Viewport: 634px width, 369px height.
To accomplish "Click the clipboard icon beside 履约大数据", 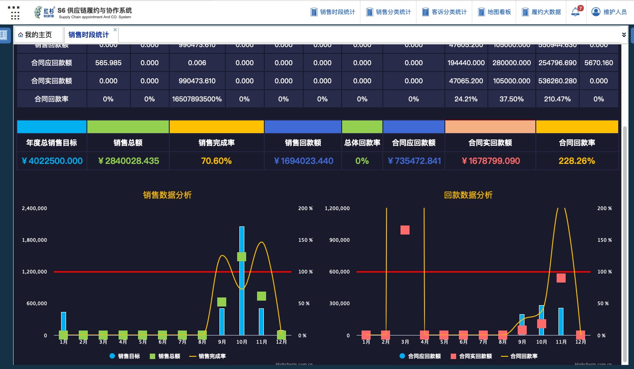I will click(525, 12).
